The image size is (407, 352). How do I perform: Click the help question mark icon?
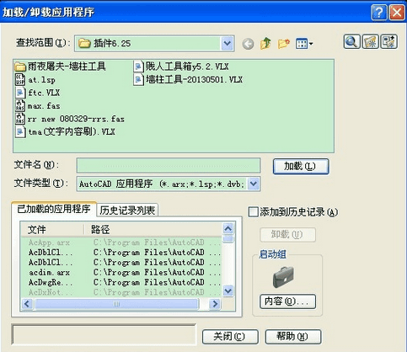pos(378,13)
